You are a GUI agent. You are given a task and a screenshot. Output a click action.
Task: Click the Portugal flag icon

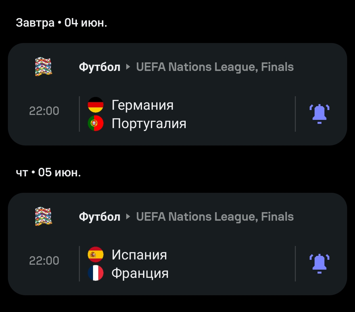point(96,123)
